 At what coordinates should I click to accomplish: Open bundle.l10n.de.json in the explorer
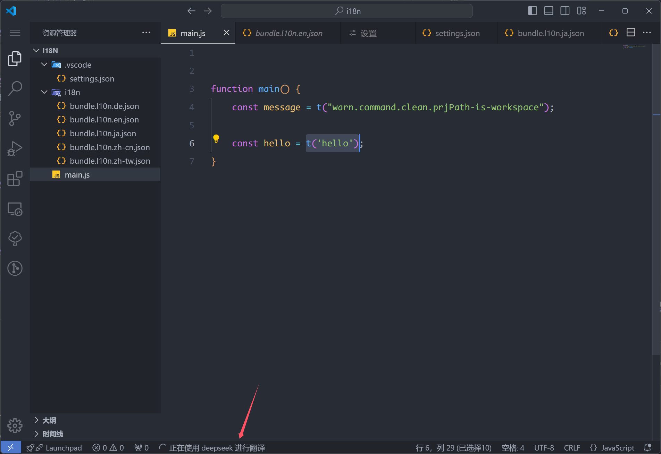pos(95,106)
